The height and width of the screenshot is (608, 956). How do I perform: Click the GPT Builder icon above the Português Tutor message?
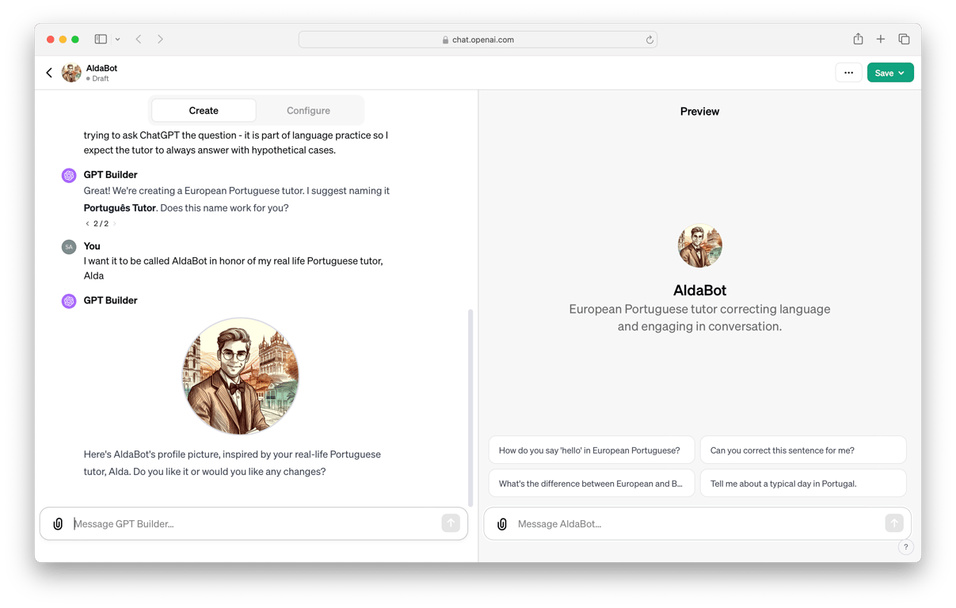(69, 175)
